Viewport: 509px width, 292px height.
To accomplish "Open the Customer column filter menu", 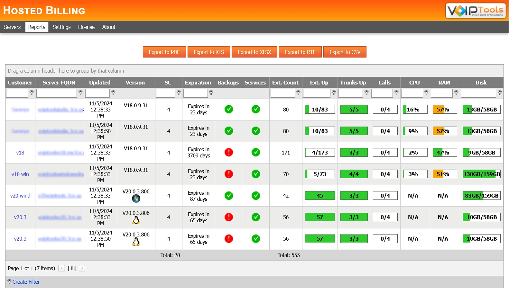I will point(32,93).
